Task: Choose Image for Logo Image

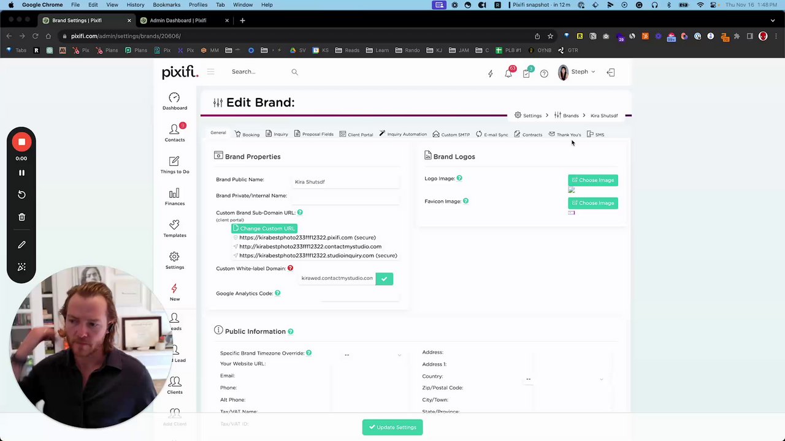Action: [593, 180]
